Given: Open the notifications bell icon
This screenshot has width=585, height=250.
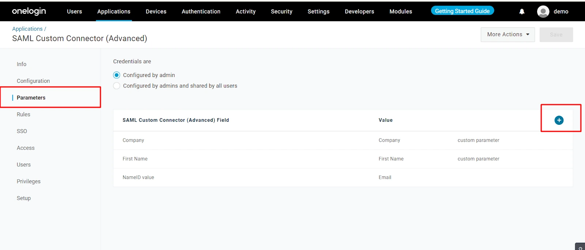Looking at the screenshot, I should (522, 12).
